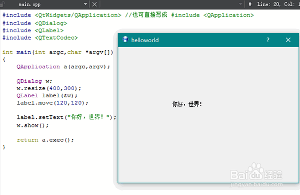This screenshot has width=300, height=195.
Task: Click the 你好，世界! label in dialog
Action: coord(187,104)
